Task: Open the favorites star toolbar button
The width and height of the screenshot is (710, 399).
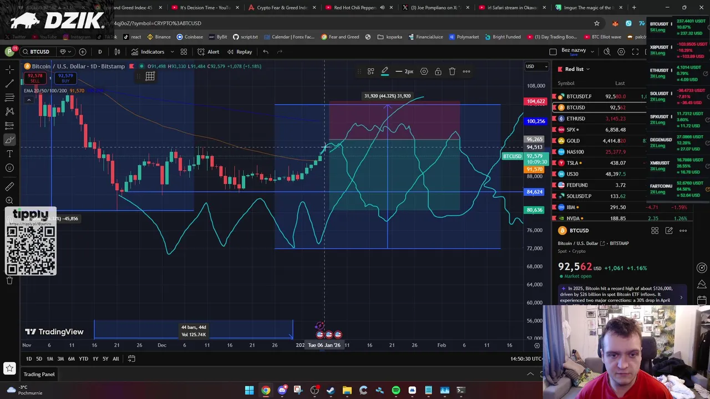Action: pyautogui.click(x=9, y=368)
